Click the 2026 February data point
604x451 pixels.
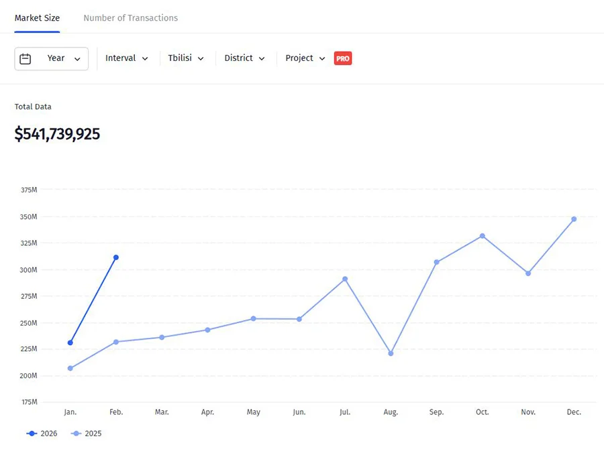point(116,257)
